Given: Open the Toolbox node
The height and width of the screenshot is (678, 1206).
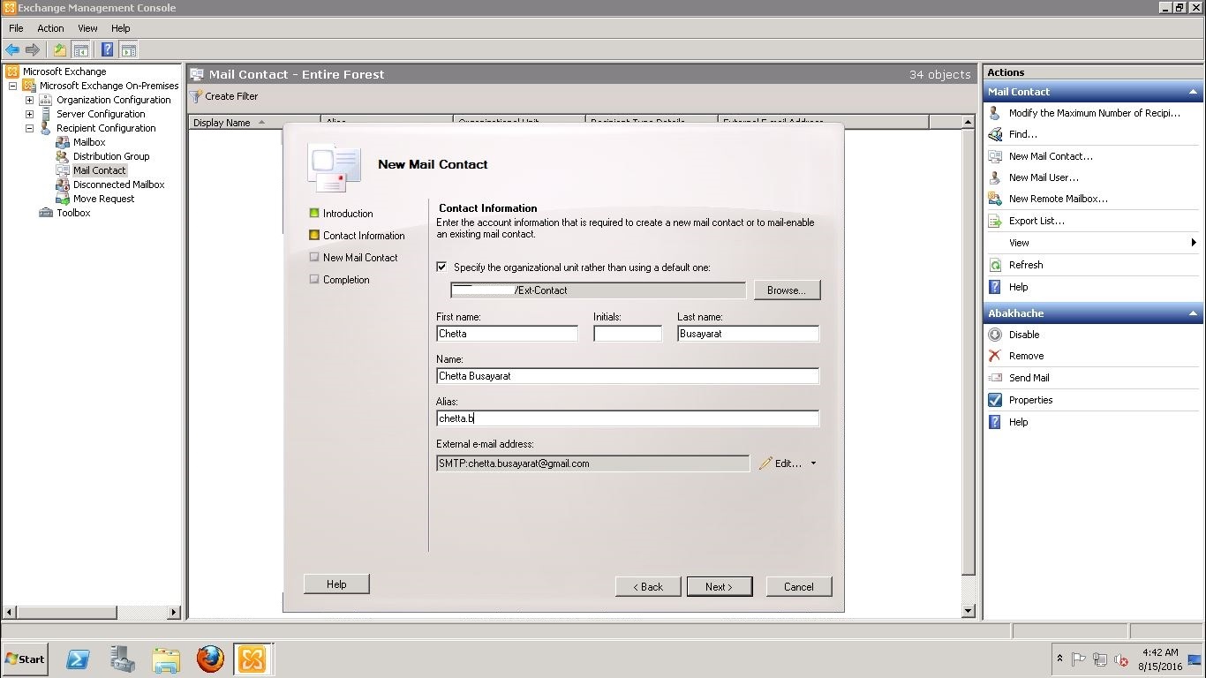Looking at the screenshot, I should (x=73, y=213).
